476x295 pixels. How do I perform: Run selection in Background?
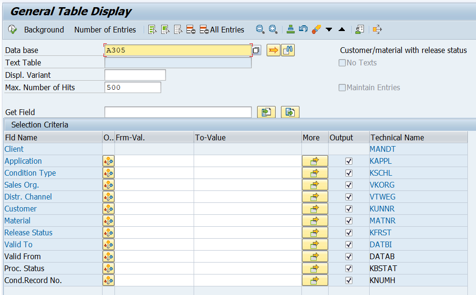[x=44, y=30]
